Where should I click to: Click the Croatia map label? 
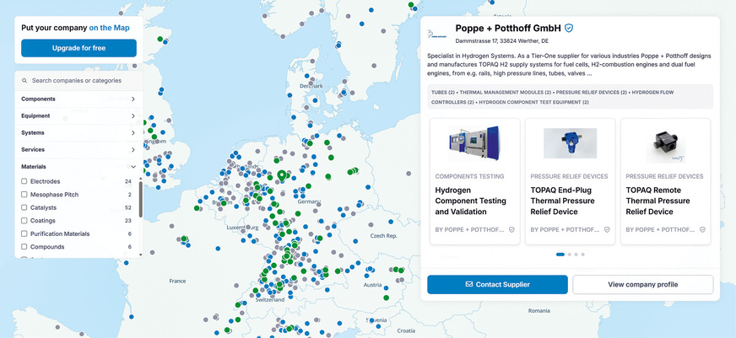click(x=406, y=330)
